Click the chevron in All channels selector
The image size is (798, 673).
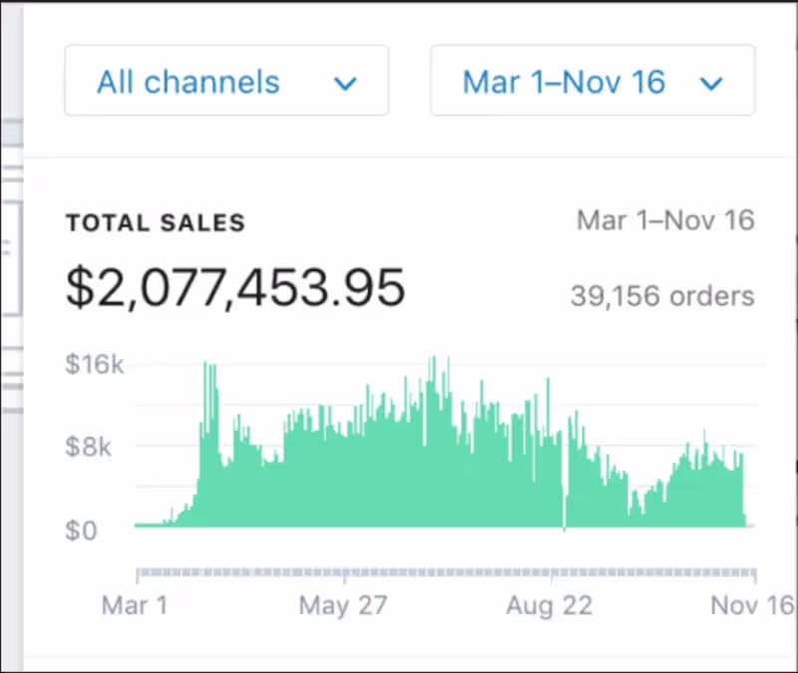coord(345,84)
